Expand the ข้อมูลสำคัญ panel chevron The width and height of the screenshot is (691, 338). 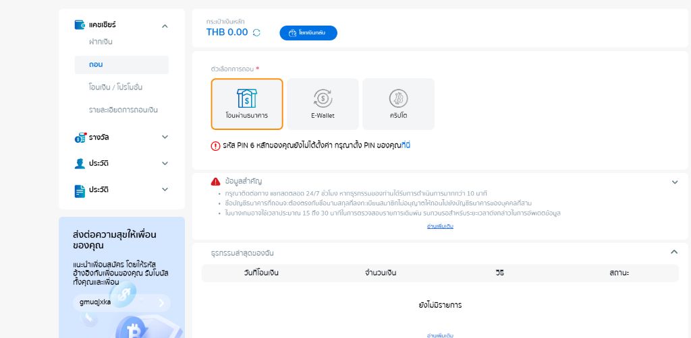point(674,182)
